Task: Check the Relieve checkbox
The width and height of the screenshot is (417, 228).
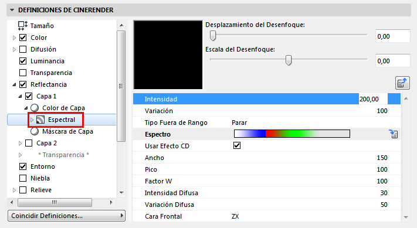Action: 23,190
